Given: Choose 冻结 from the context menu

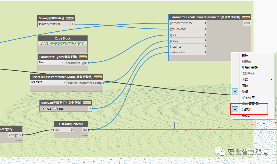Looking at the screenshot, I should pos(245,86).
